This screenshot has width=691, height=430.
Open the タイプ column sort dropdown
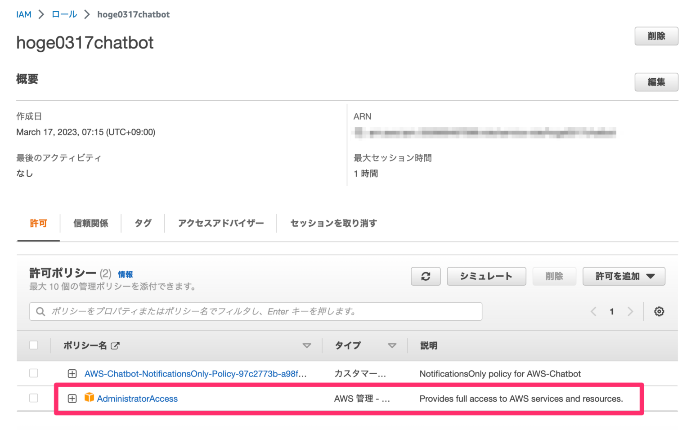click(392, 345)
